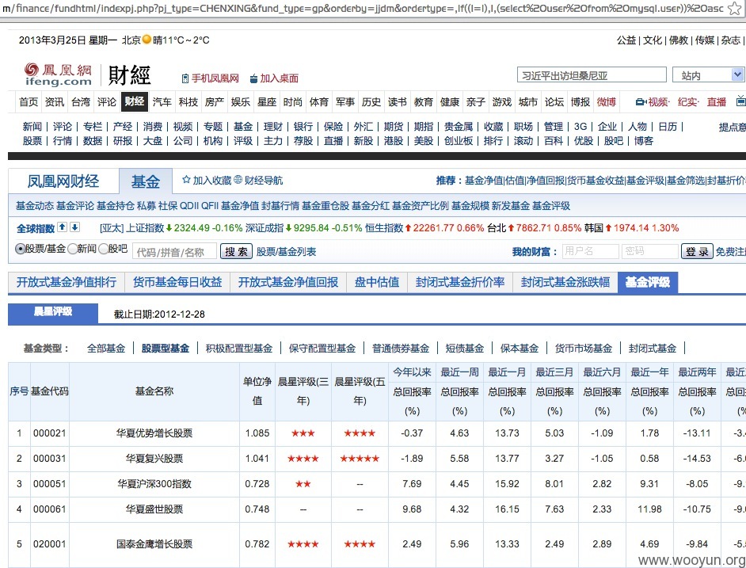This screenshot has height=568, width=746.
Task: Open the 基金筛选 recommended link
Action: (685, 181)
